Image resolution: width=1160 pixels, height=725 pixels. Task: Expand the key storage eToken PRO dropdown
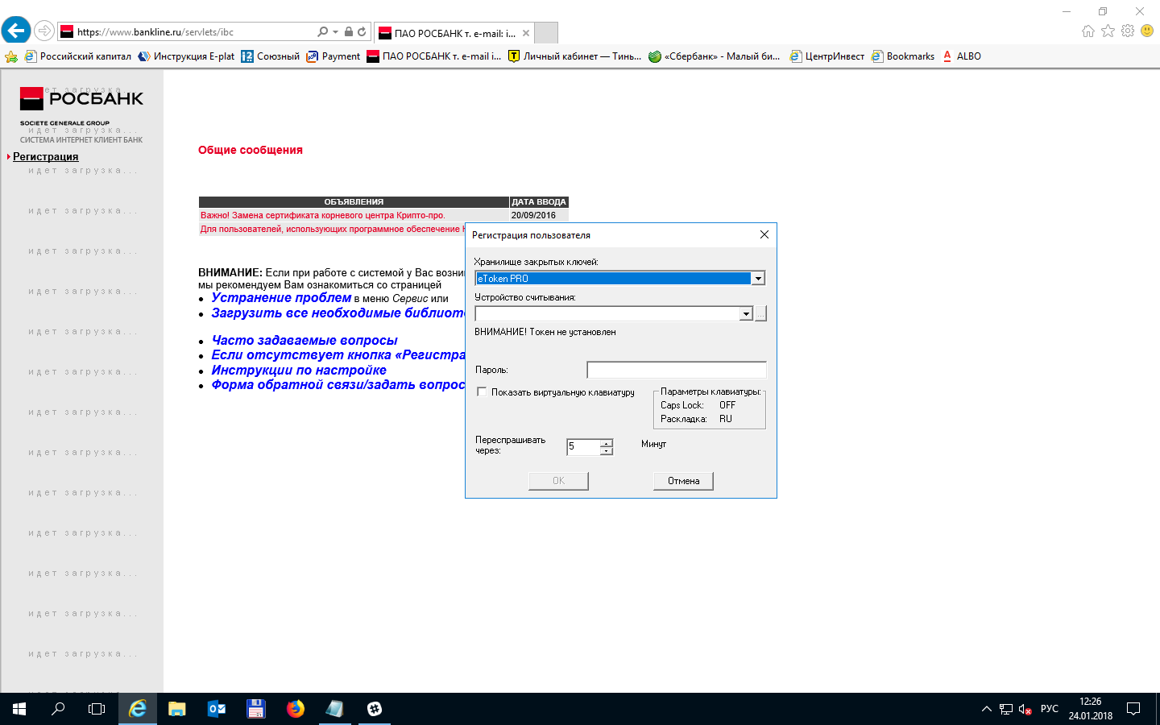[757, 279]
